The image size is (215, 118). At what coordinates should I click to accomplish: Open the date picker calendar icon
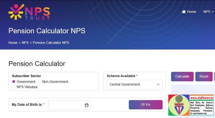(x=87, y=105)
